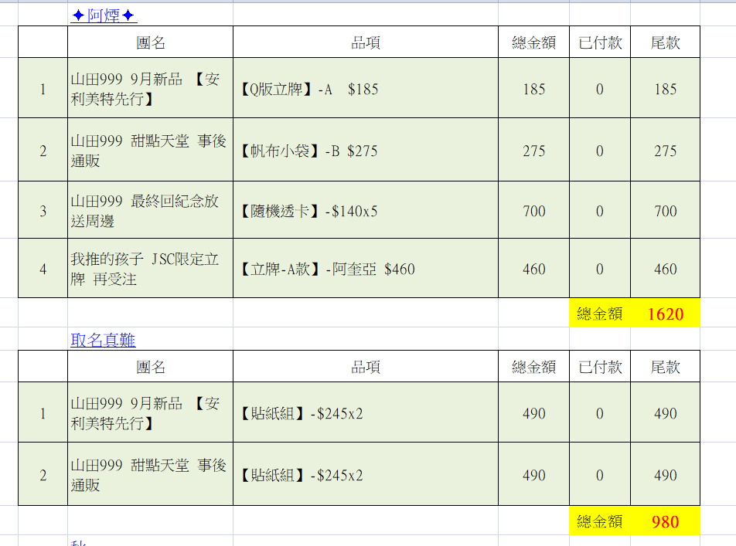Select the 尾款 value 700 for 【隨機透卡】

coord(665,210)
